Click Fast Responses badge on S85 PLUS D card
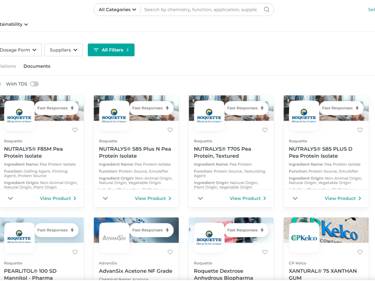This screenshot has height=281, width=375. pos(341,108)
